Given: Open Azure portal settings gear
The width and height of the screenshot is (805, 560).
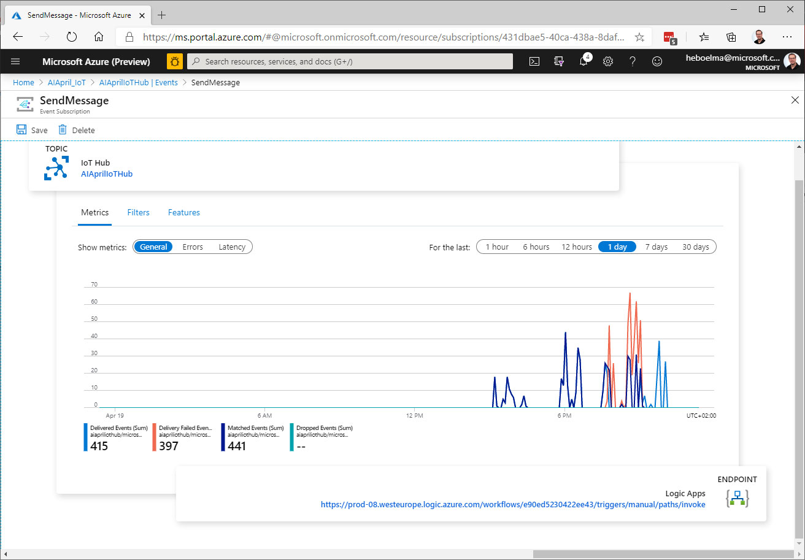Looking at the screenshot, I should coord(608,61).
